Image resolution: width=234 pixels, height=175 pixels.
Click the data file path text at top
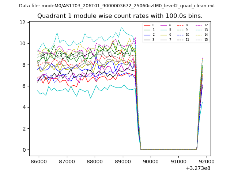(x=117, y=6)
